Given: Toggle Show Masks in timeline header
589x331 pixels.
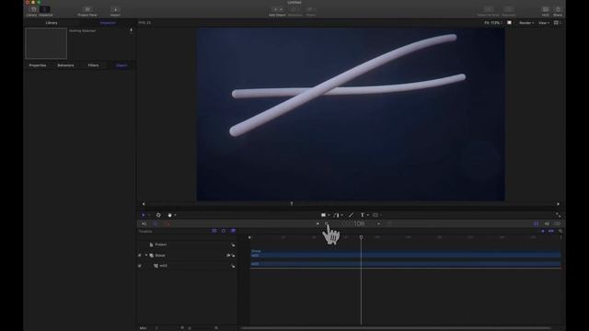Looking at the screenshot, I should point(214,231).
